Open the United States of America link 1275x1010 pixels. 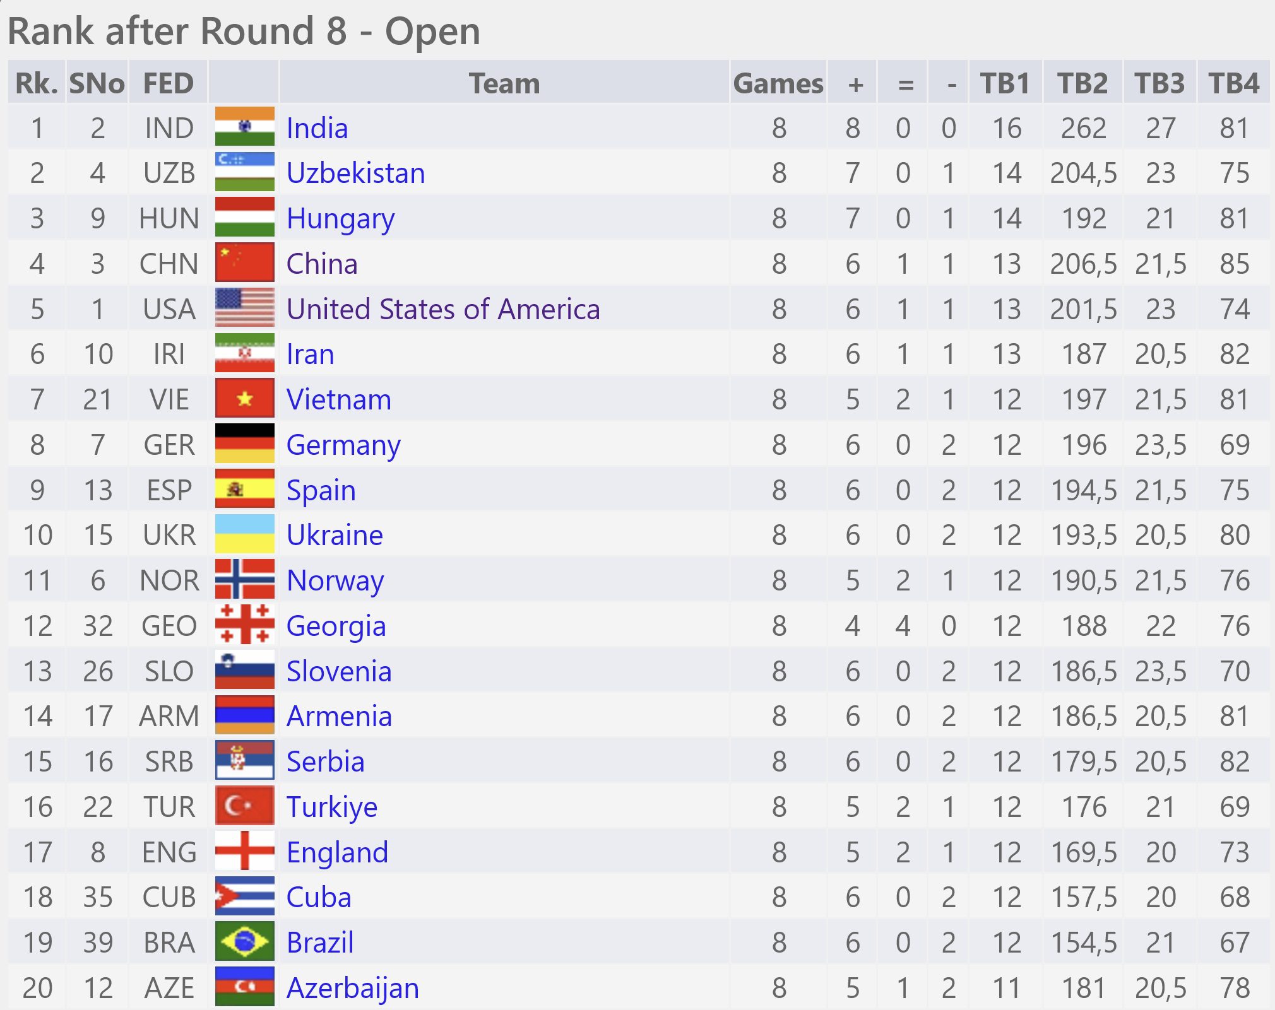coord(443,309)
